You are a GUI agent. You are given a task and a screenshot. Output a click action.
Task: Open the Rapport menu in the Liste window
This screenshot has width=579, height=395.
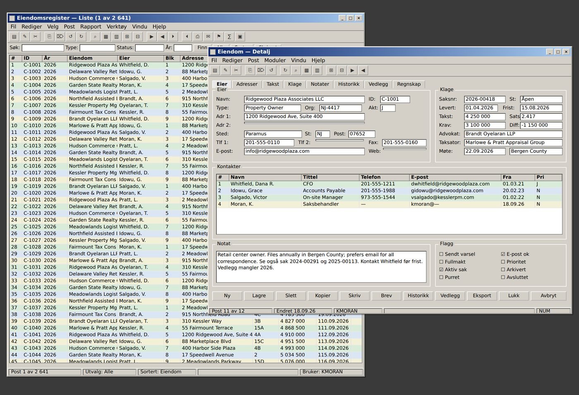91,26
